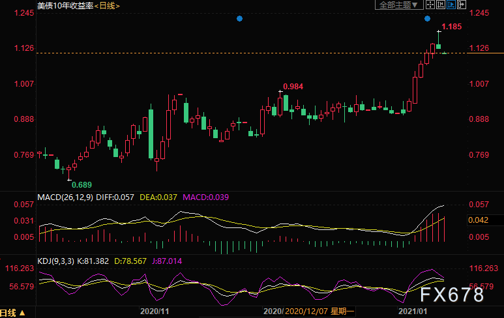
Task: Click the right axis 1.007 price label
Action: pyautogui.click(x=479, y=84)
